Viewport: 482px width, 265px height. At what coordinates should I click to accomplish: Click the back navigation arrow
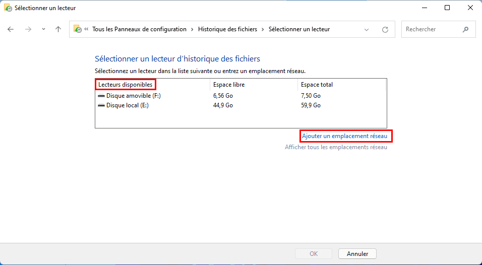pyautogui.click(x=11, y=29)
